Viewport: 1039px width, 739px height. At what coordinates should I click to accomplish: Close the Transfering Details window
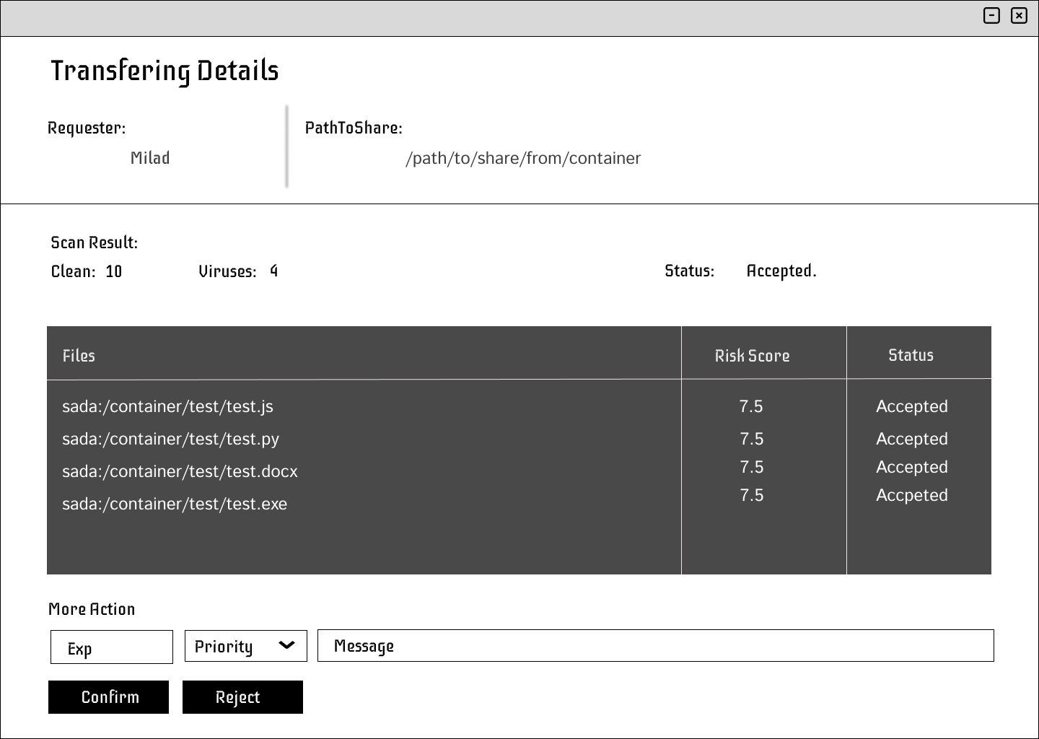(x=1019, y=15)
